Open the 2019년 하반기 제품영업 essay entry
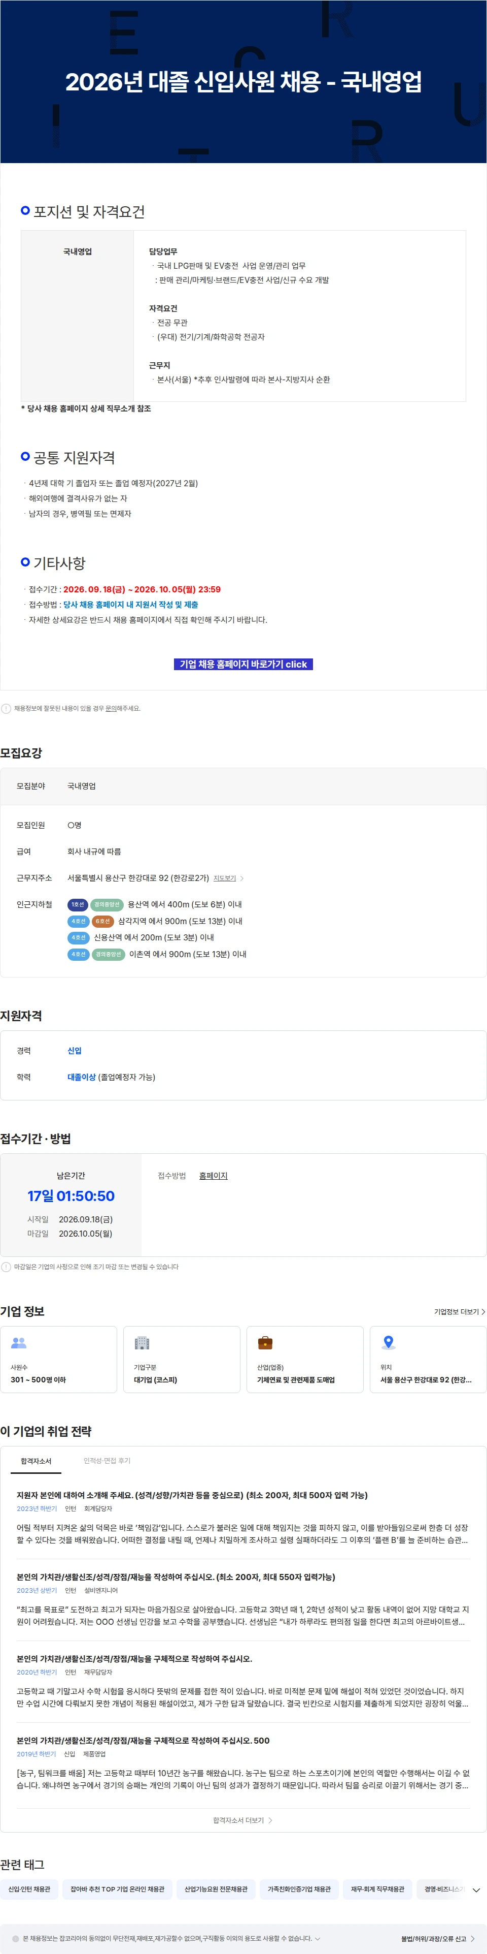The width and height of the screenshot is (487, 1954). coord(243,1763)
